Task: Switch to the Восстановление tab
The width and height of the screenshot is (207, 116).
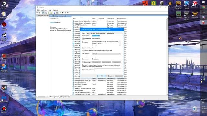Action: tap(101, 33)
